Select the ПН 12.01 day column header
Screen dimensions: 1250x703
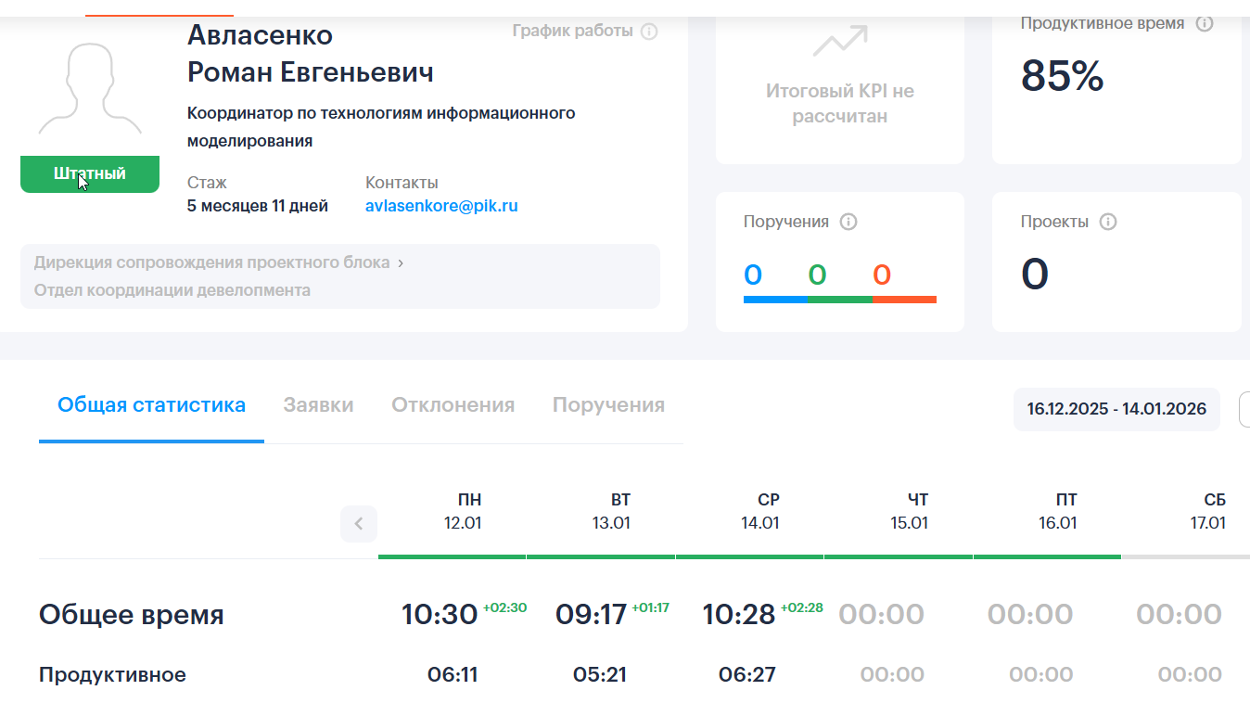point(462,512)
